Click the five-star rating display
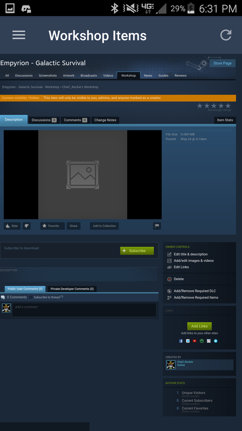 pyautogui.click(x=214, y=106)
